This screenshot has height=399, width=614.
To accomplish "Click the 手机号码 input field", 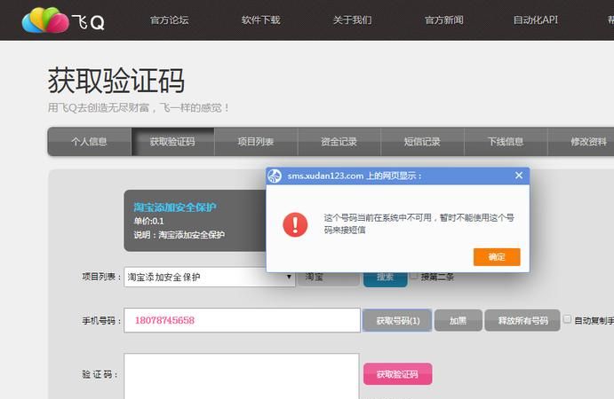I will pyautogui.click(x=242, y=320).
